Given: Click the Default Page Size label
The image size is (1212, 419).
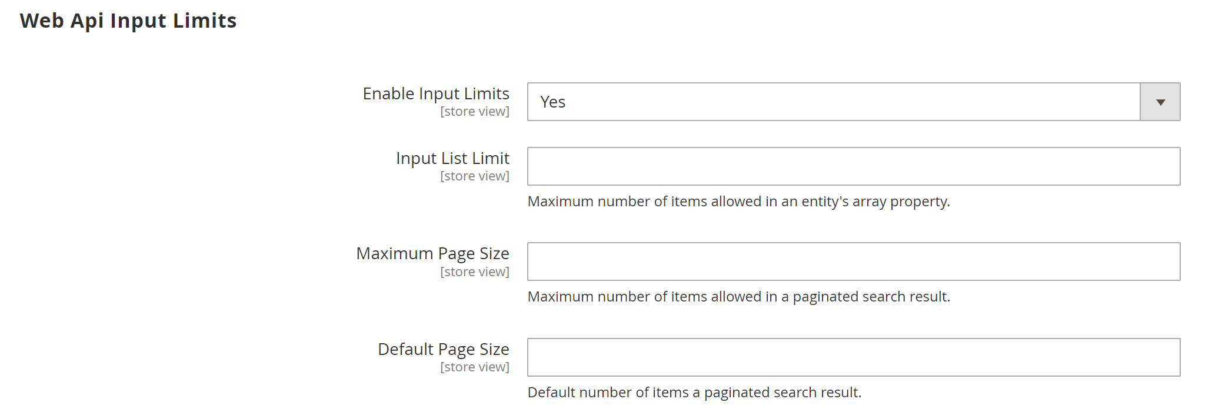Looking at the screenshot, I should coord(443,350).
